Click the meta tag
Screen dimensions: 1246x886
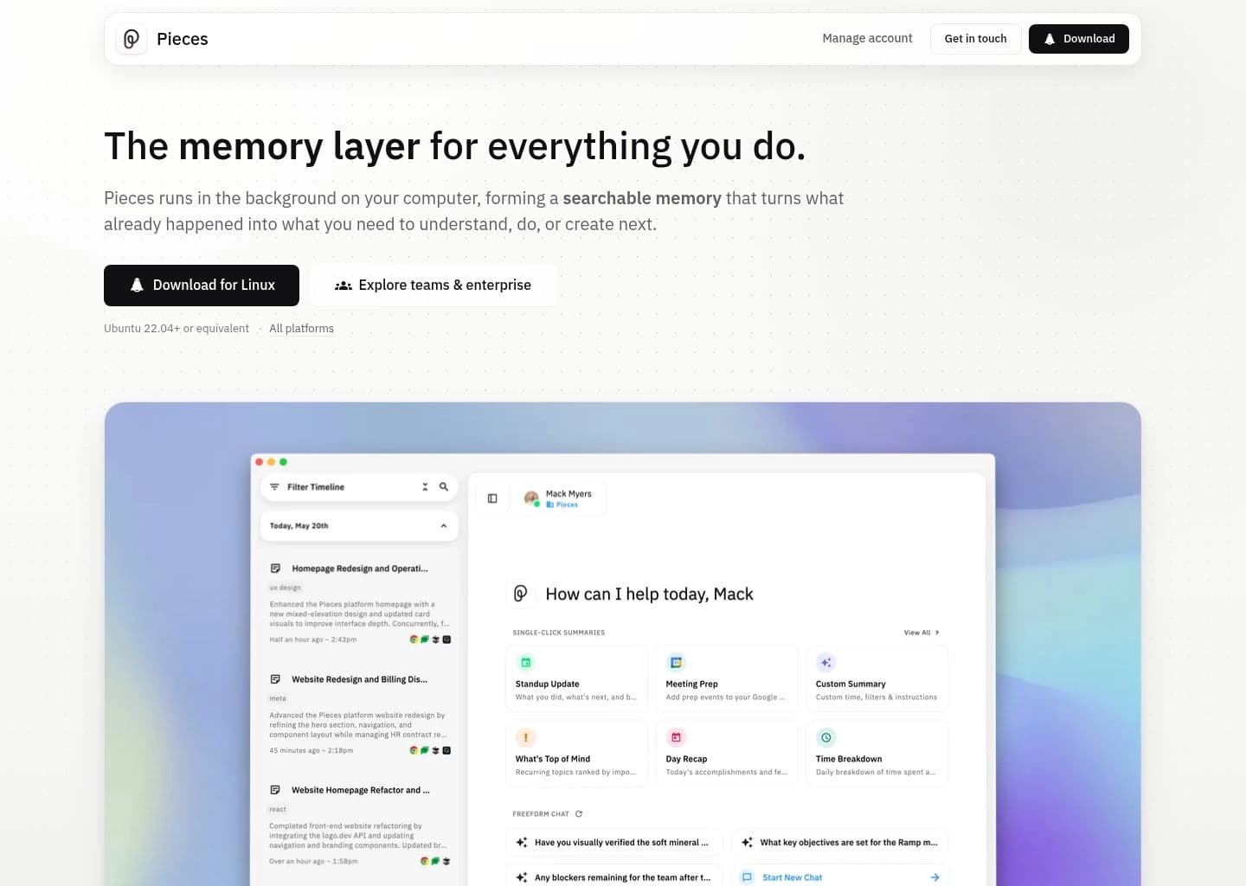point(278,698)
